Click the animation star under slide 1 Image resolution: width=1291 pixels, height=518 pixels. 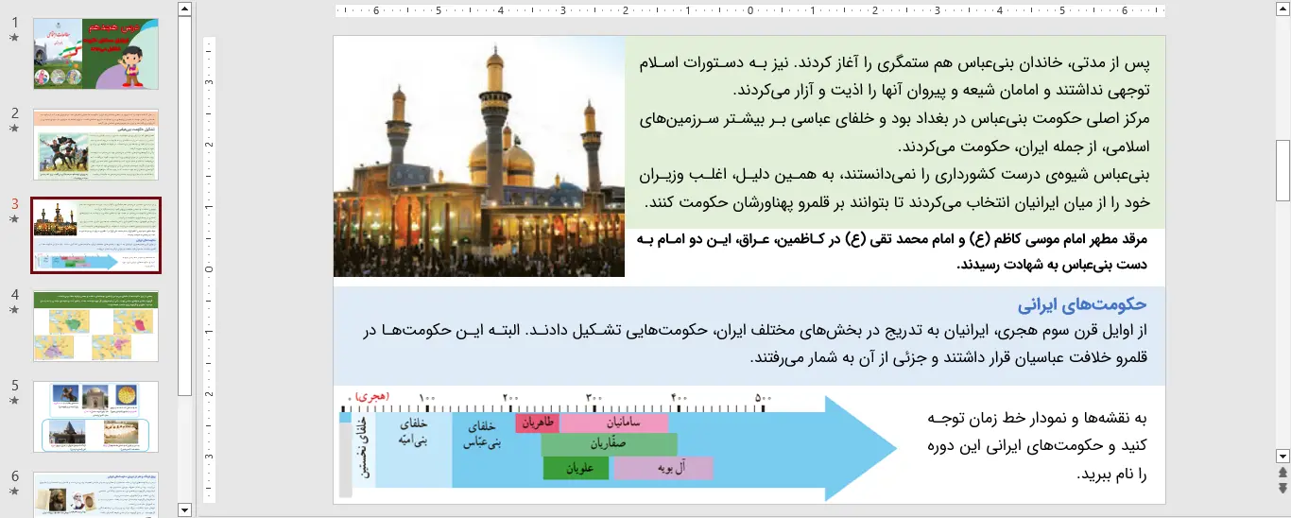13,39
